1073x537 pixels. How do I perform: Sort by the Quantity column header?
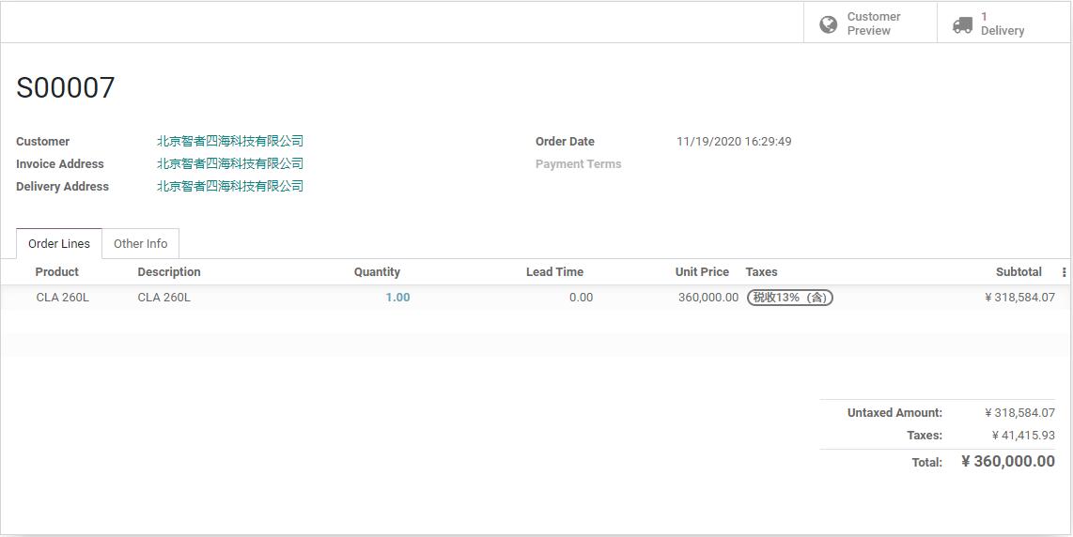377,271
